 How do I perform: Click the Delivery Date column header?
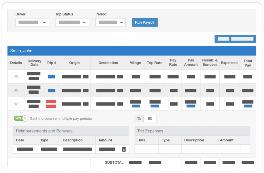[34, 63]
